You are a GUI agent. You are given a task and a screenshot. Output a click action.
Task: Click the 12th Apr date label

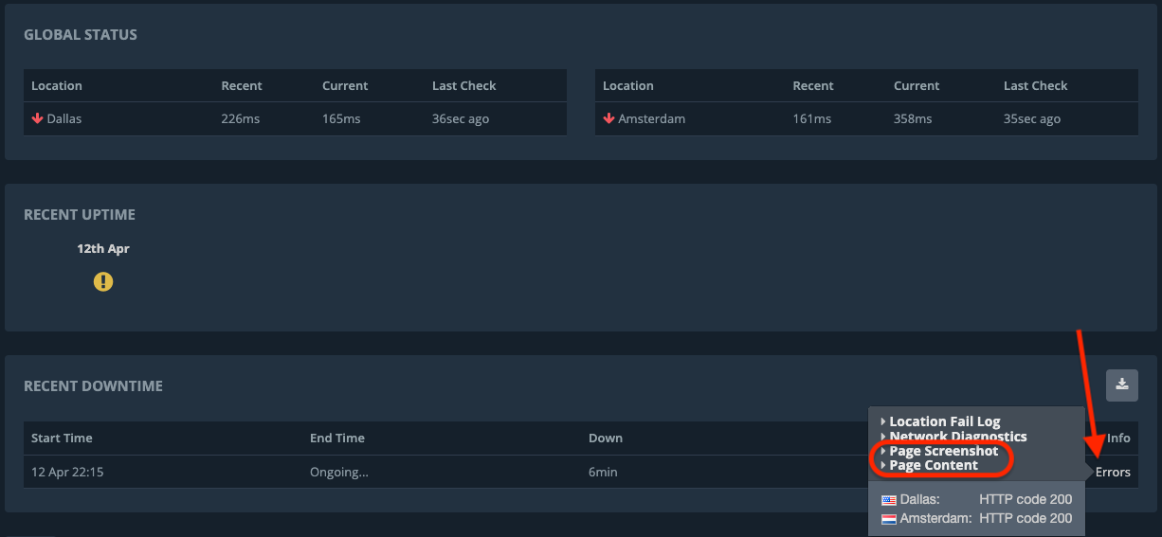[x=103, y=249]
